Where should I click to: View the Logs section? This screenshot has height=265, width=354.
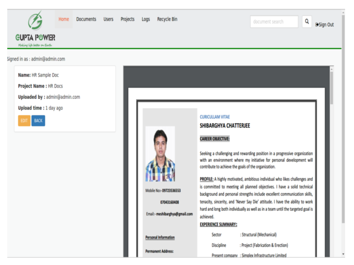tap(145, 19)
